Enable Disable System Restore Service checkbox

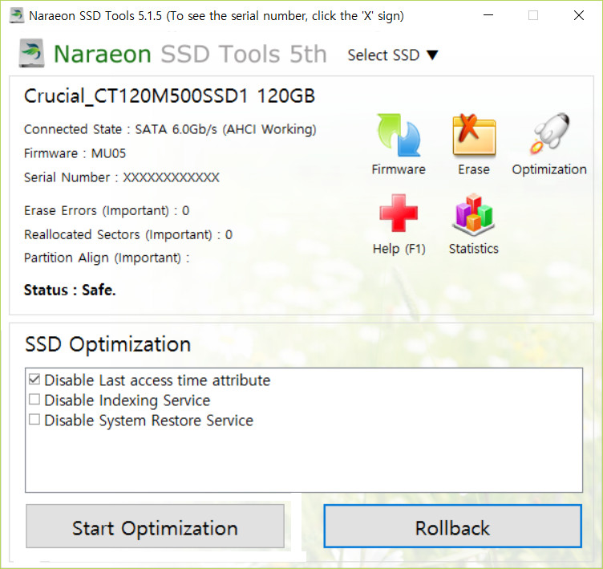coord(34,419)
